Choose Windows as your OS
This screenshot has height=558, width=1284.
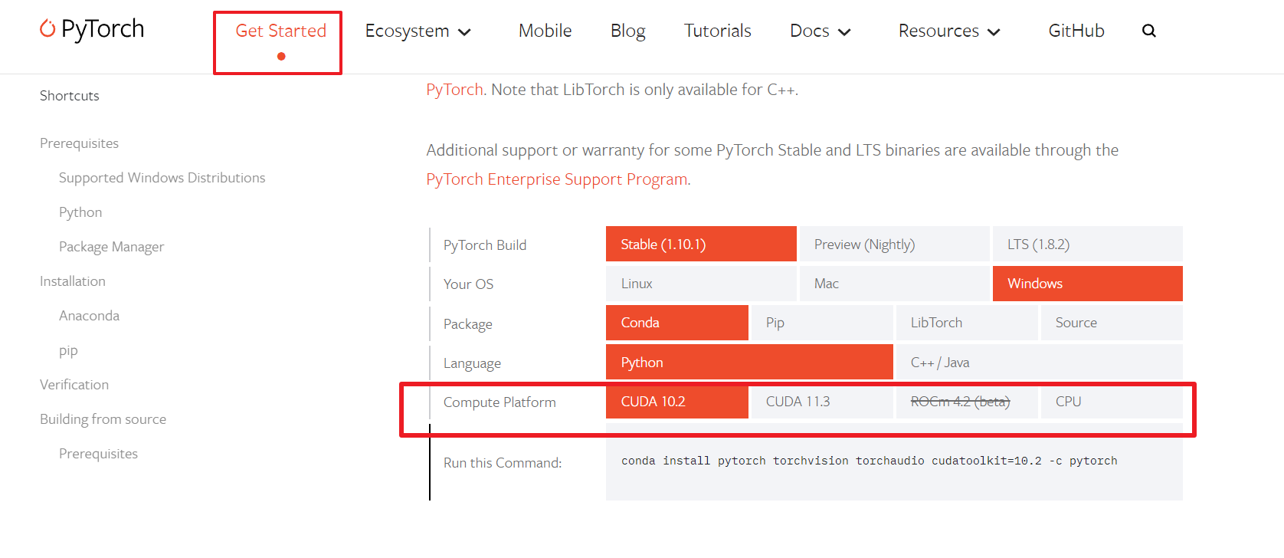(x=1087, y=284)
